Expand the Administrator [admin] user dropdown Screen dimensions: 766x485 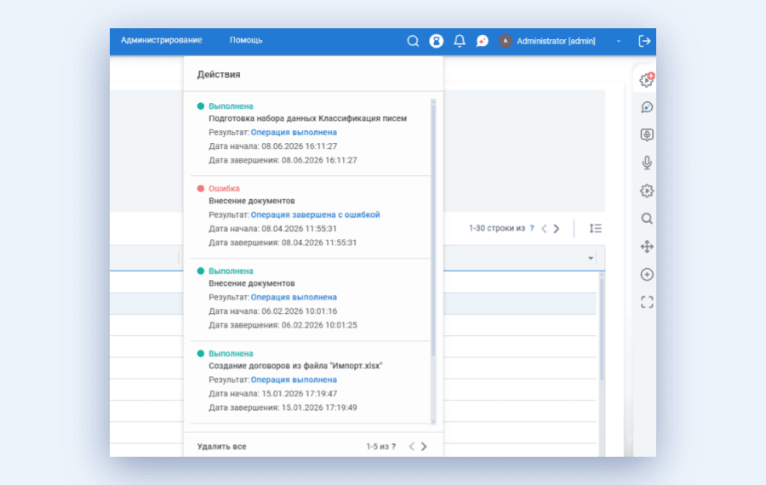(x=619, y=41)
